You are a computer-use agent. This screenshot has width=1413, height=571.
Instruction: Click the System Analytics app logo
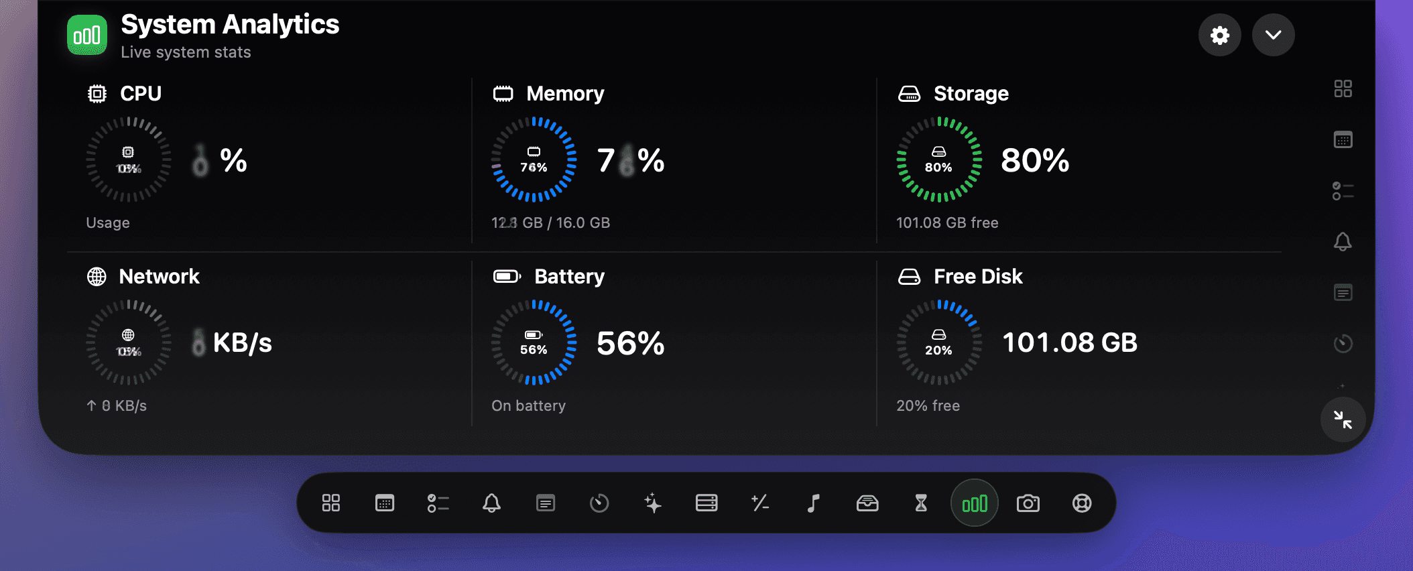(87, 35)
